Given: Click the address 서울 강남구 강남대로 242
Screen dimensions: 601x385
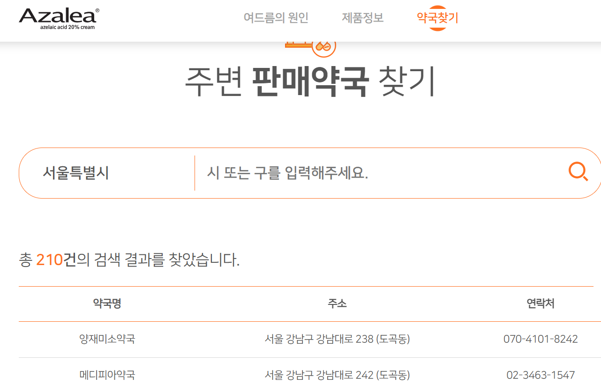Looking at the screenshot, I should coord(338,375).
